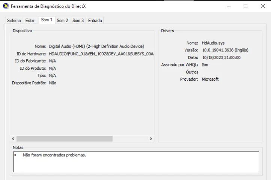Viewport: 271px width, 180px height.
Task: Click the window title Ferramenta de Diagnóstico do DirectX
Action: click(48, 6)
